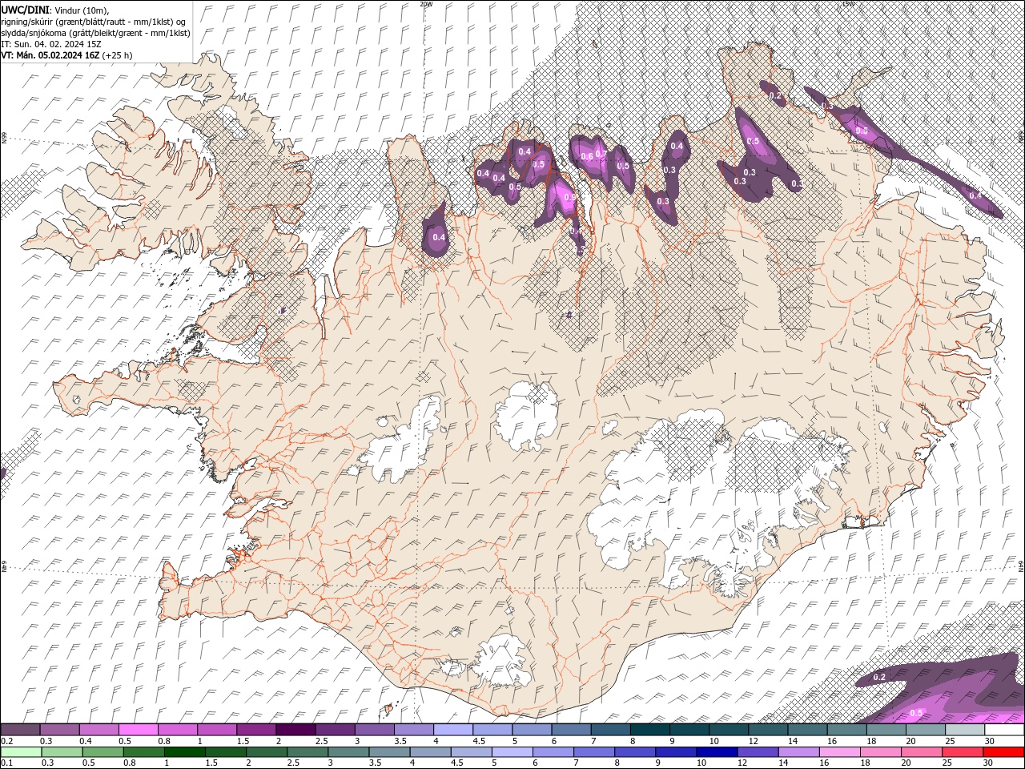This screenshot has width=1025, height=769.
Task: Pick the snow-scale swatch between 0.4 and 0.5
Action: click(99, 730)
